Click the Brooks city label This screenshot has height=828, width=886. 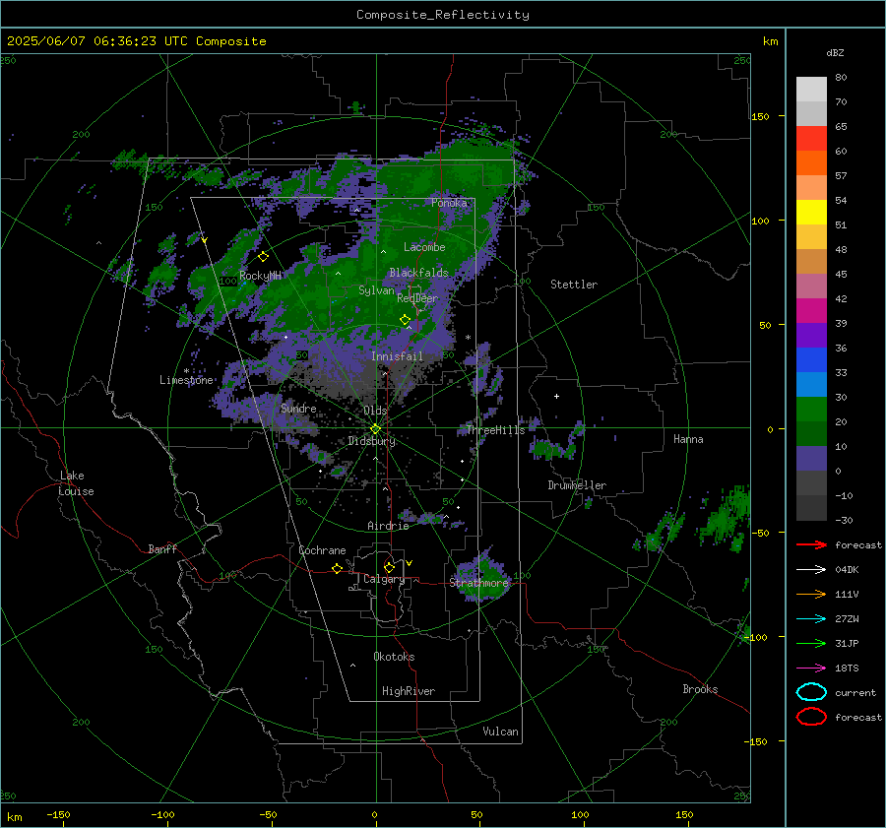click(700, 689)
